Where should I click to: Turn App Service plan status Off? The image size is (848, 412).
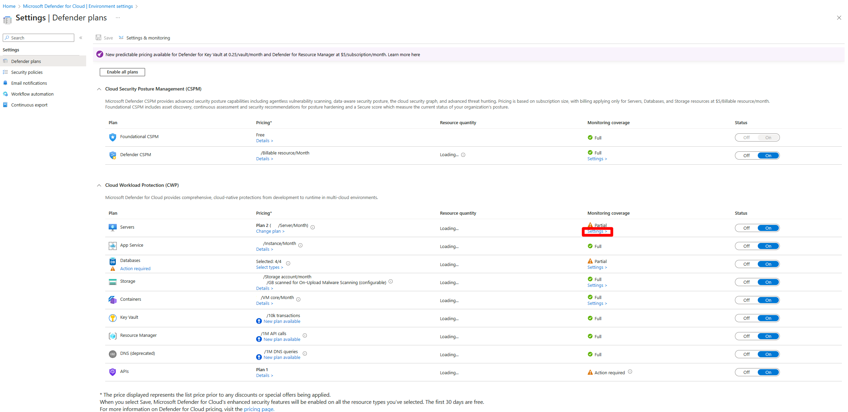pyautogui.click(x=746, y=246)
